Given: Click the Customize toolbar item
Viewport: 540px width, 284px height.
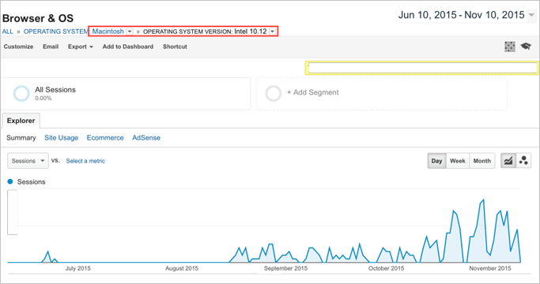Looking at the screenshot, I should pyautogui.click(x=19, y=47).
